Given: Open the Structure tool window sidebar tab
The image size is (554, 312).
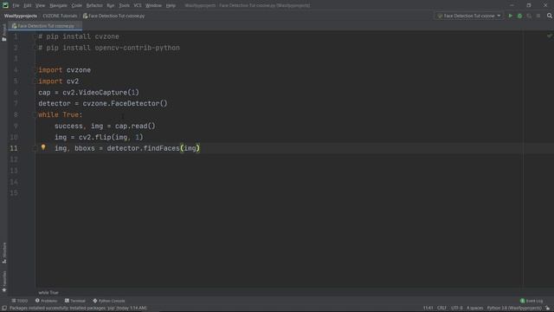Looking at the screenshot, I should tap(4, 252).
